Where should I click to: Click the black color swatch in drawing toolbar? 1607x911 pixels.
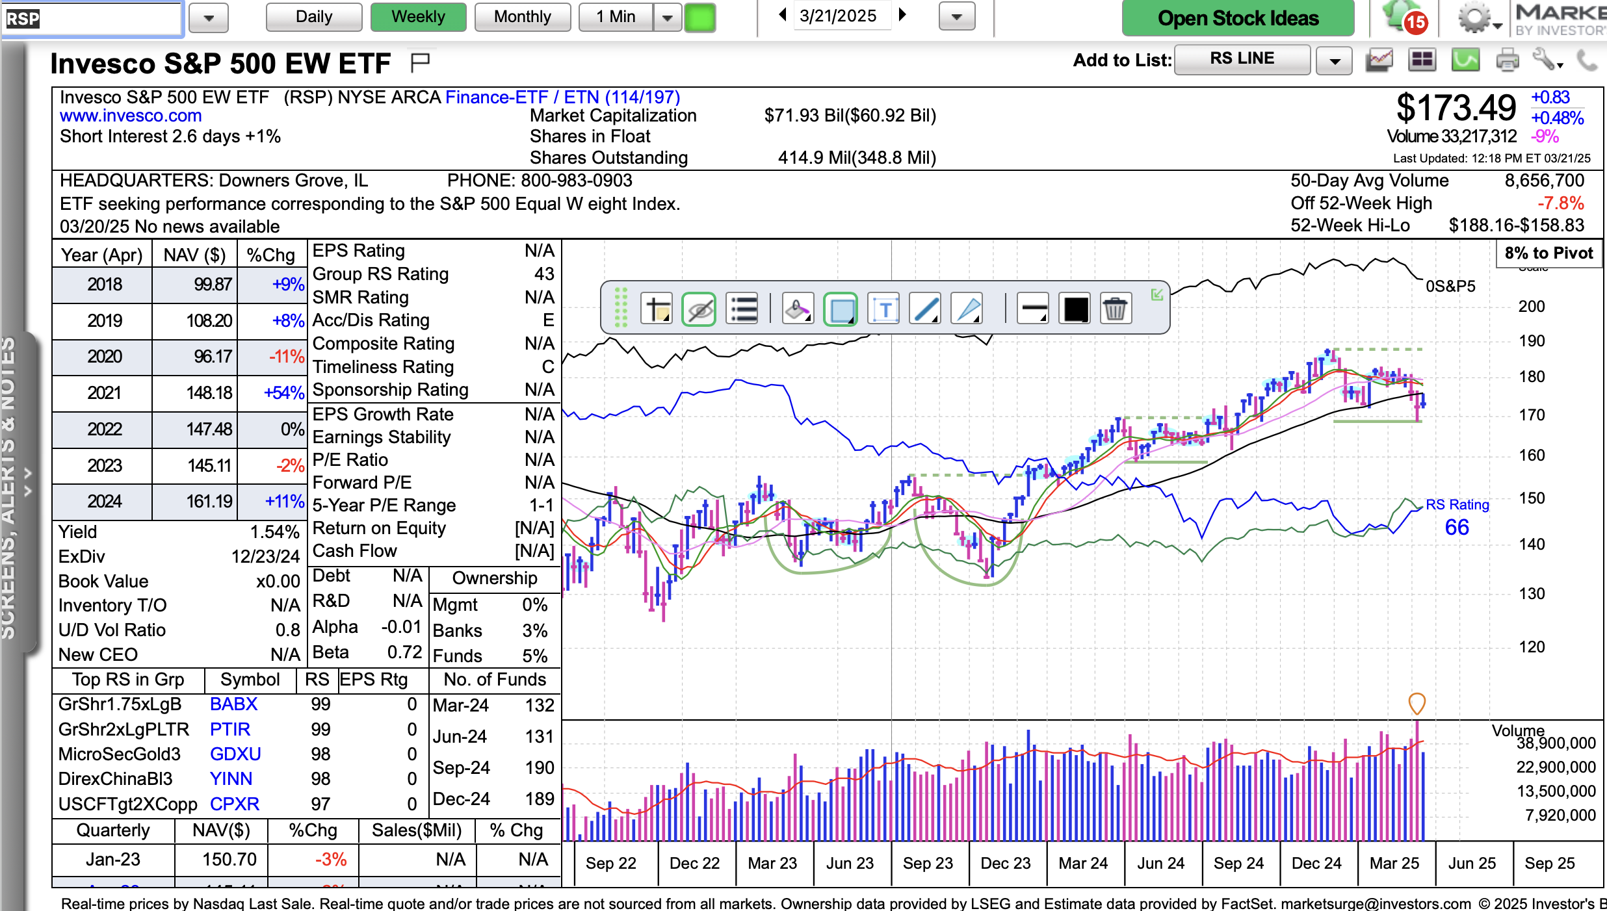click(1076, 309)
